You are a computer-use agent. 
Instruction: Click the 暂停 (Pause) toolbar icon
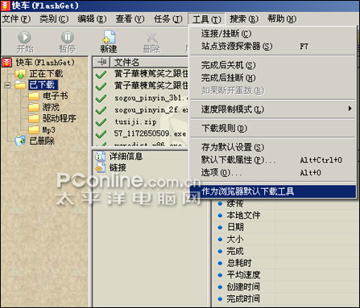(x=67, y=37)
